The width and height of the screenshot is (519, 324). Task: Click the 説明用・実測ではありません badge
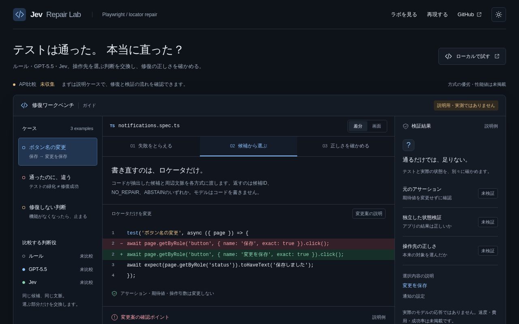point(466,106)
